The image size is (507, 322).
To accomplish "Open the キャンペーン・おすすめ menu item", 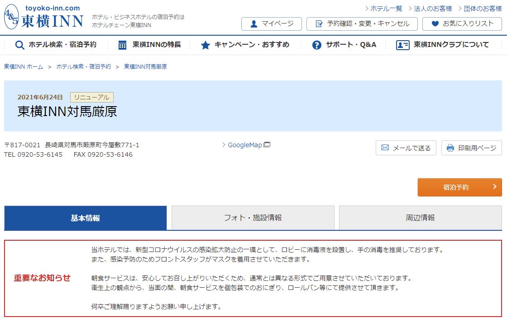I will click(x=245, y=45).
